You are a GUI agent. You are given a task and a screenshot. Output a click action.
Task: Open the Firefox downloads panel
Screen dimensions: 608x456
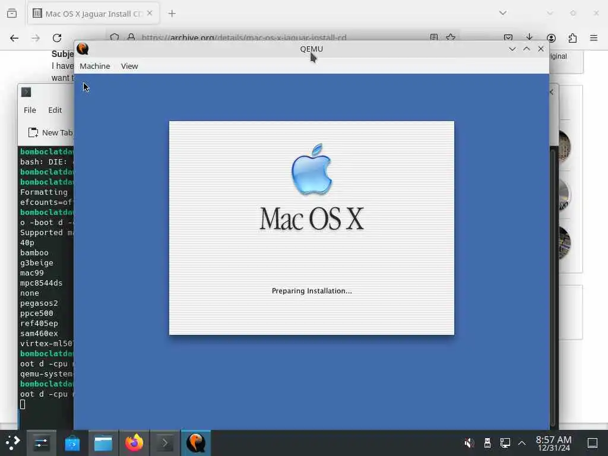pos(529,37)
